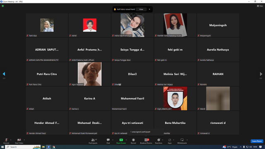Expand share screen options arrow
Image resolution: width=265 pixels, height=149 pixels.
click(x=126, y=140)
